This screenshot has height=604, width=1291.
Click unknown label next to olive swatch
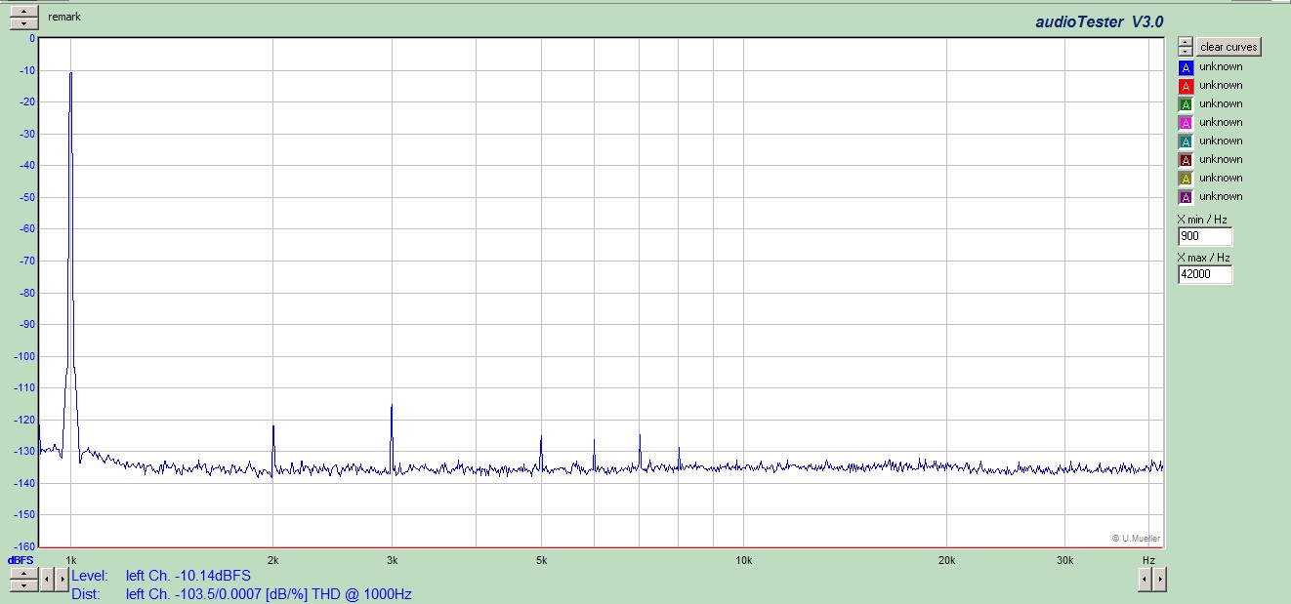[1221, 178]
